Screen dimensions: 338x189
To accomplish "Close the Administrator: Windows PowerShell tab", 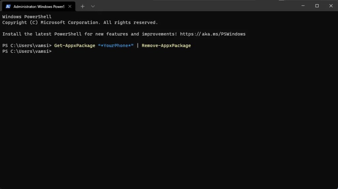I will 70,7.
